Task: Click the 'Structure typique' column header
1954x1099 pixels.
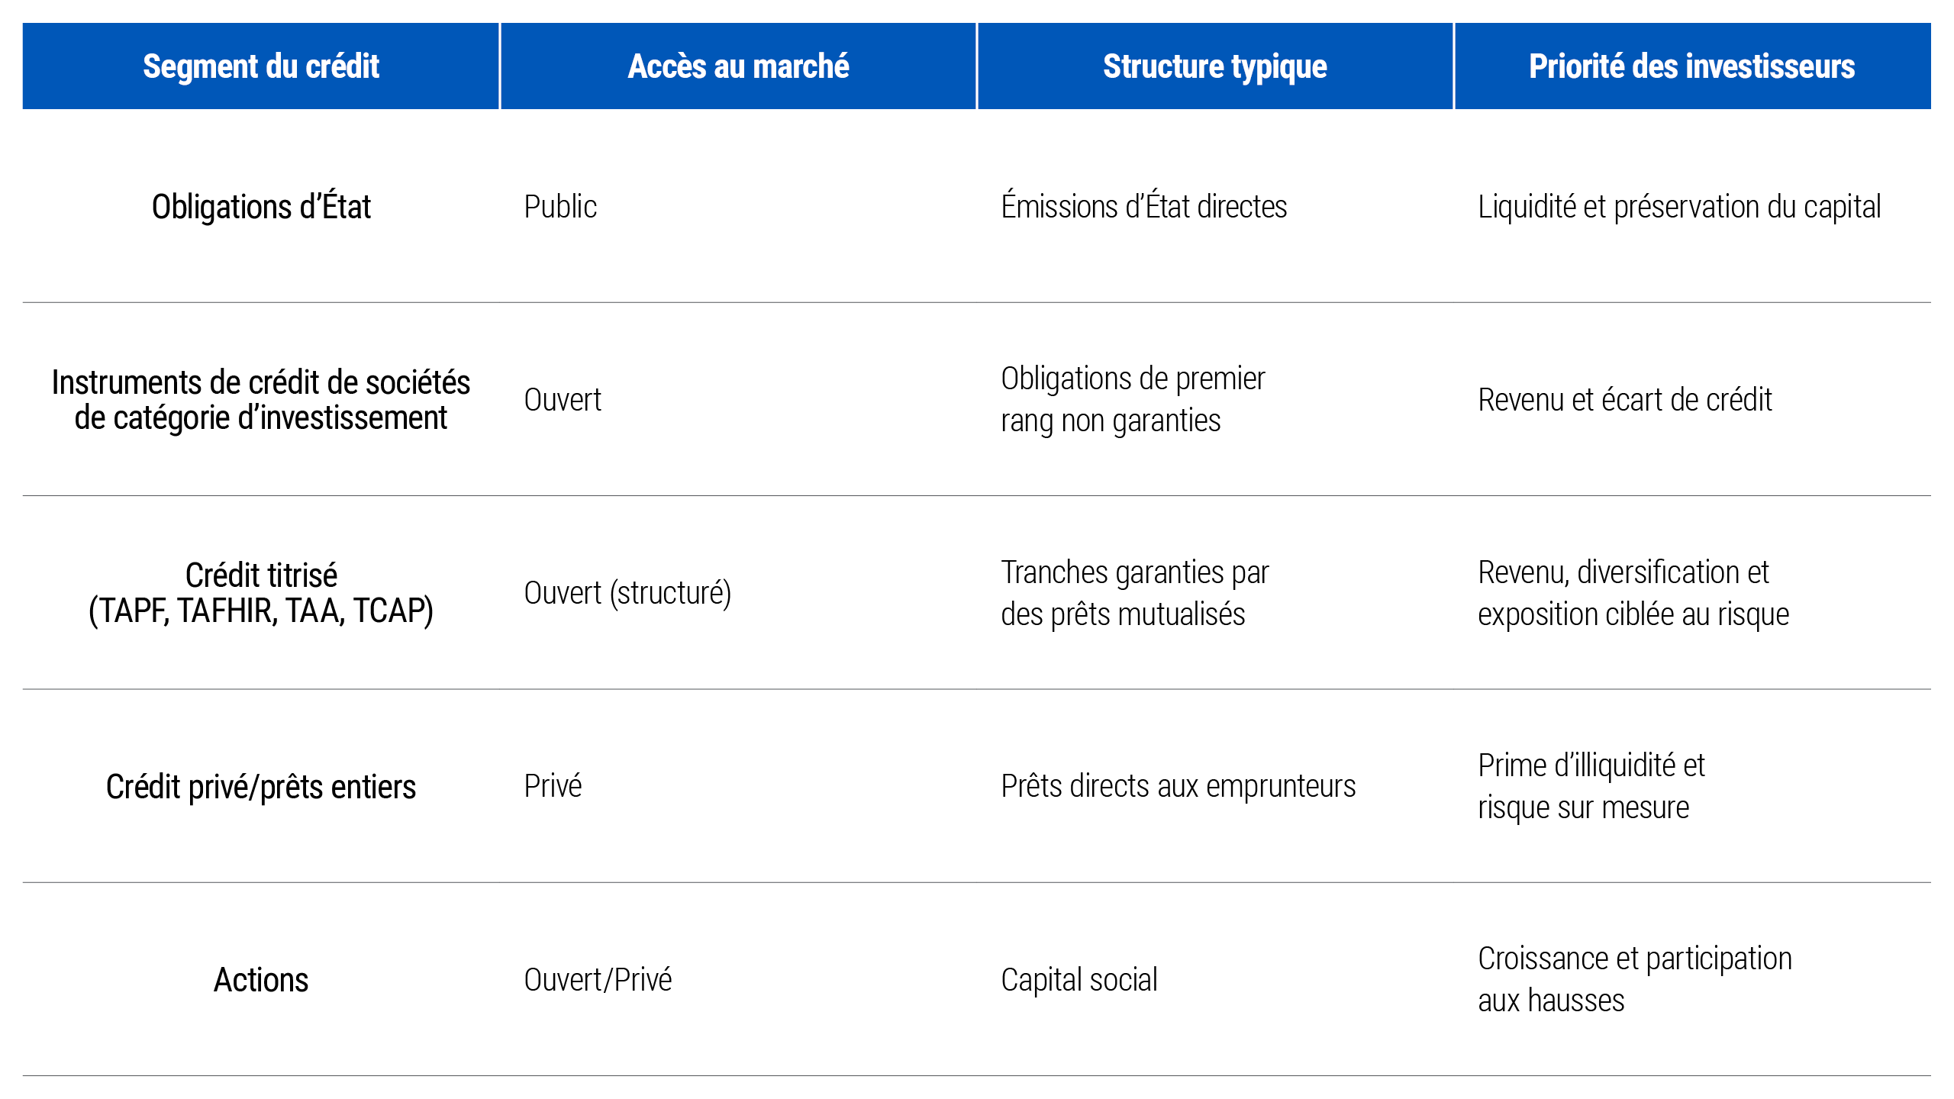Action: point(1215,66)
